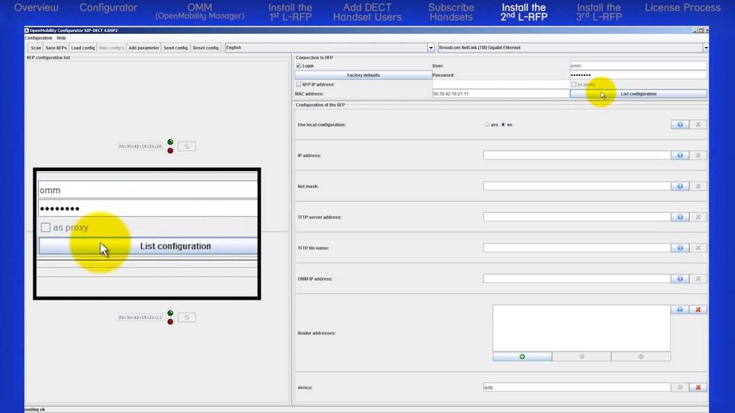
Task: Click greyed X icon of Use local configuration
Action: 698,124
